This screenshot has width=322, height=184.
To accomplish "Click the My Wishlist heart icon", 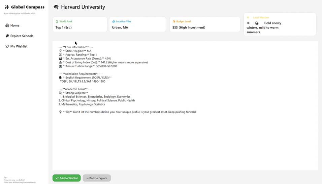I will pos(7,46).
